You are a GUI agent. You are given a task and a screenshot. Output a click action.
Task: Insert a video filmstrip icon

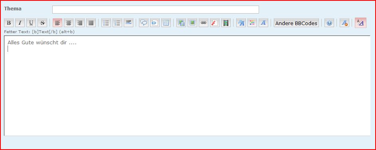[226, 23]
